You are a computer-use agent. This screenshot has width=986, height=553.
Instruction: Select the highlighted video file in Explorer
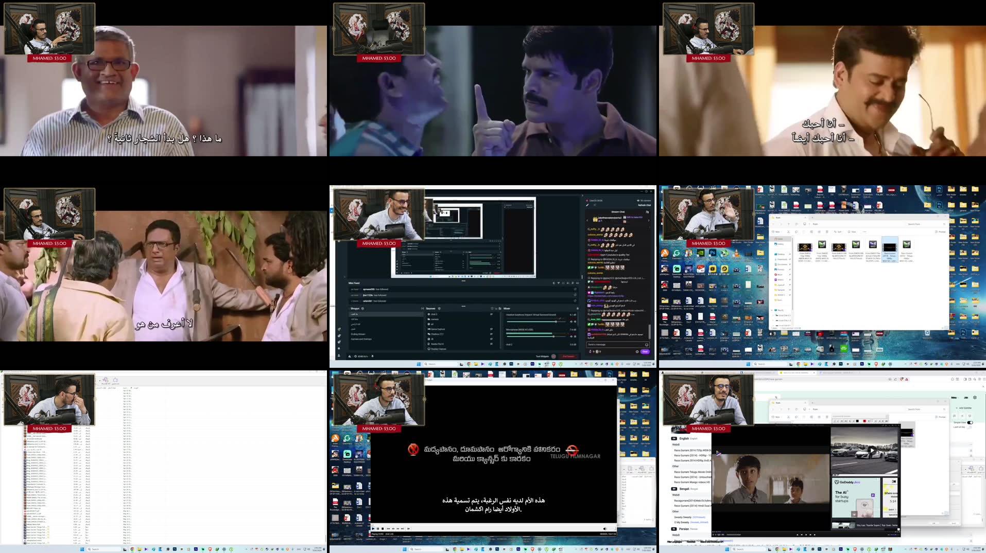pyautogui.click(x=890, y=250)
